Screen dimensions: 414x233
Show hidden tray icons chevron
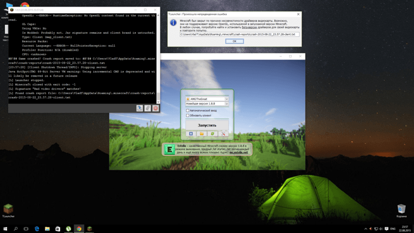pos(366,229)
